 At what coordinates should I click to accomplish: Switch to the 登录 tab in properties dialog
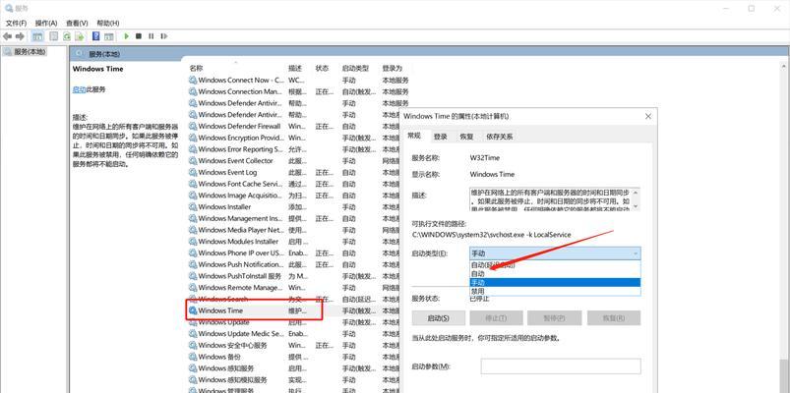tap(441, 137)
